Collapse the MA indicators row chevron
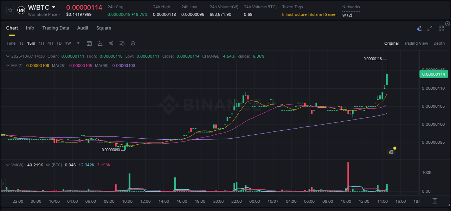Image resolution: width=451 pixels, height=211 pixels. click(8, 66)
